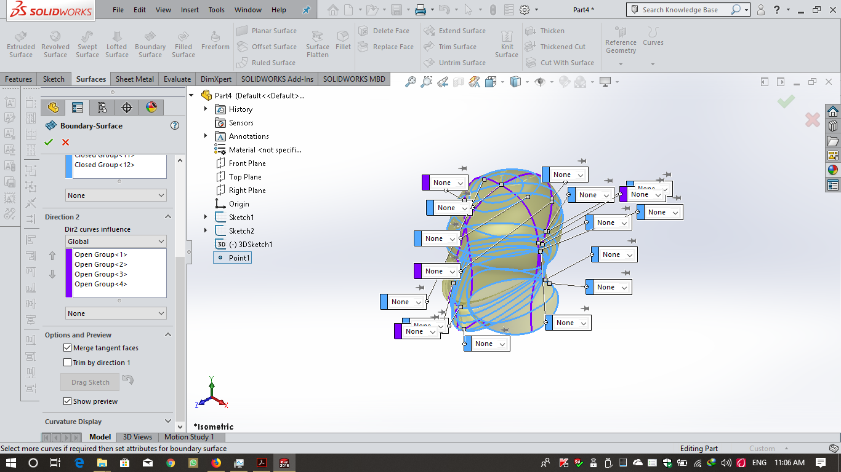Viewport: 841px width, 472px height.
Task: Select the Lofted Surface tool
Action: pyautogui.click(x=116, y=44)
